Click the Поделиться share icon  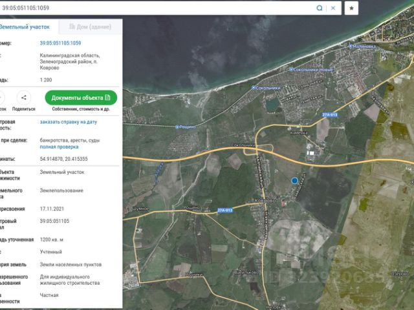coord(23,98)
